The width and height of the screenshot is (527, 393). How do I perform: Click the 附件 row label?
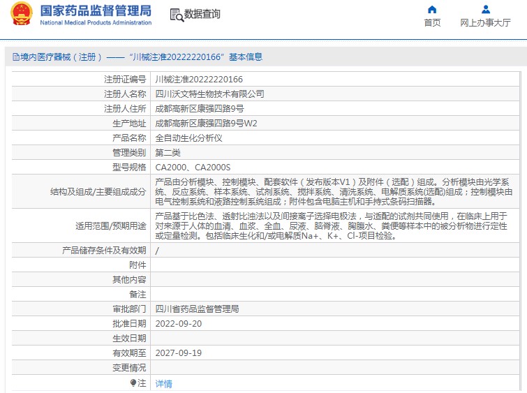point(138,265)
